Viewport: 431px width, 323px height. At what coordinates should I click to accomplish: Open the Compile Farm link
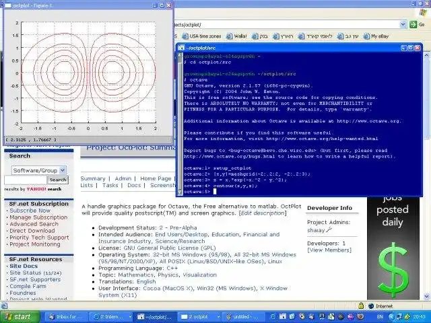tap(28, 286)
